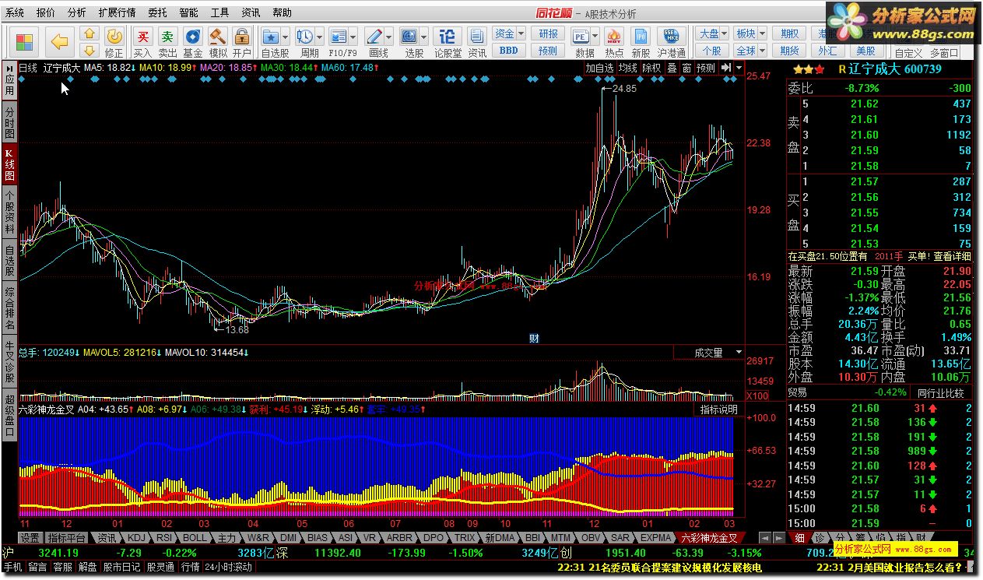The image size is (983, 580).
Task: Toggle the 窗 window option
Action: click(686, 68)
